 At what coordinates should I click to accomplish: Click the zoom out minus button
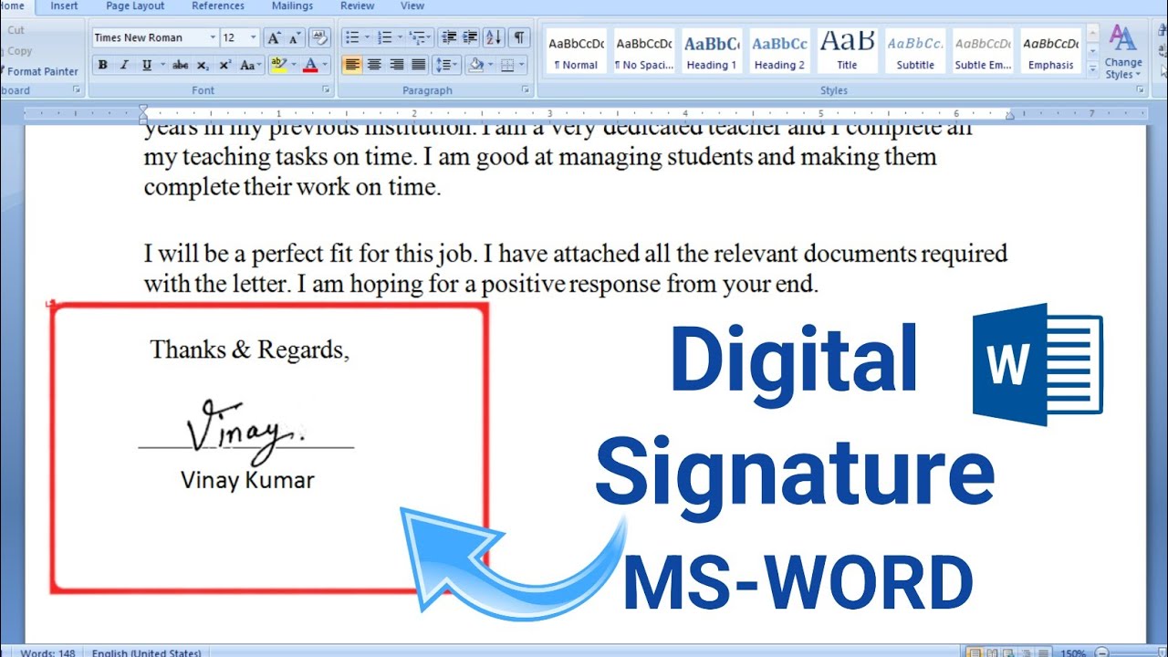1101,652
